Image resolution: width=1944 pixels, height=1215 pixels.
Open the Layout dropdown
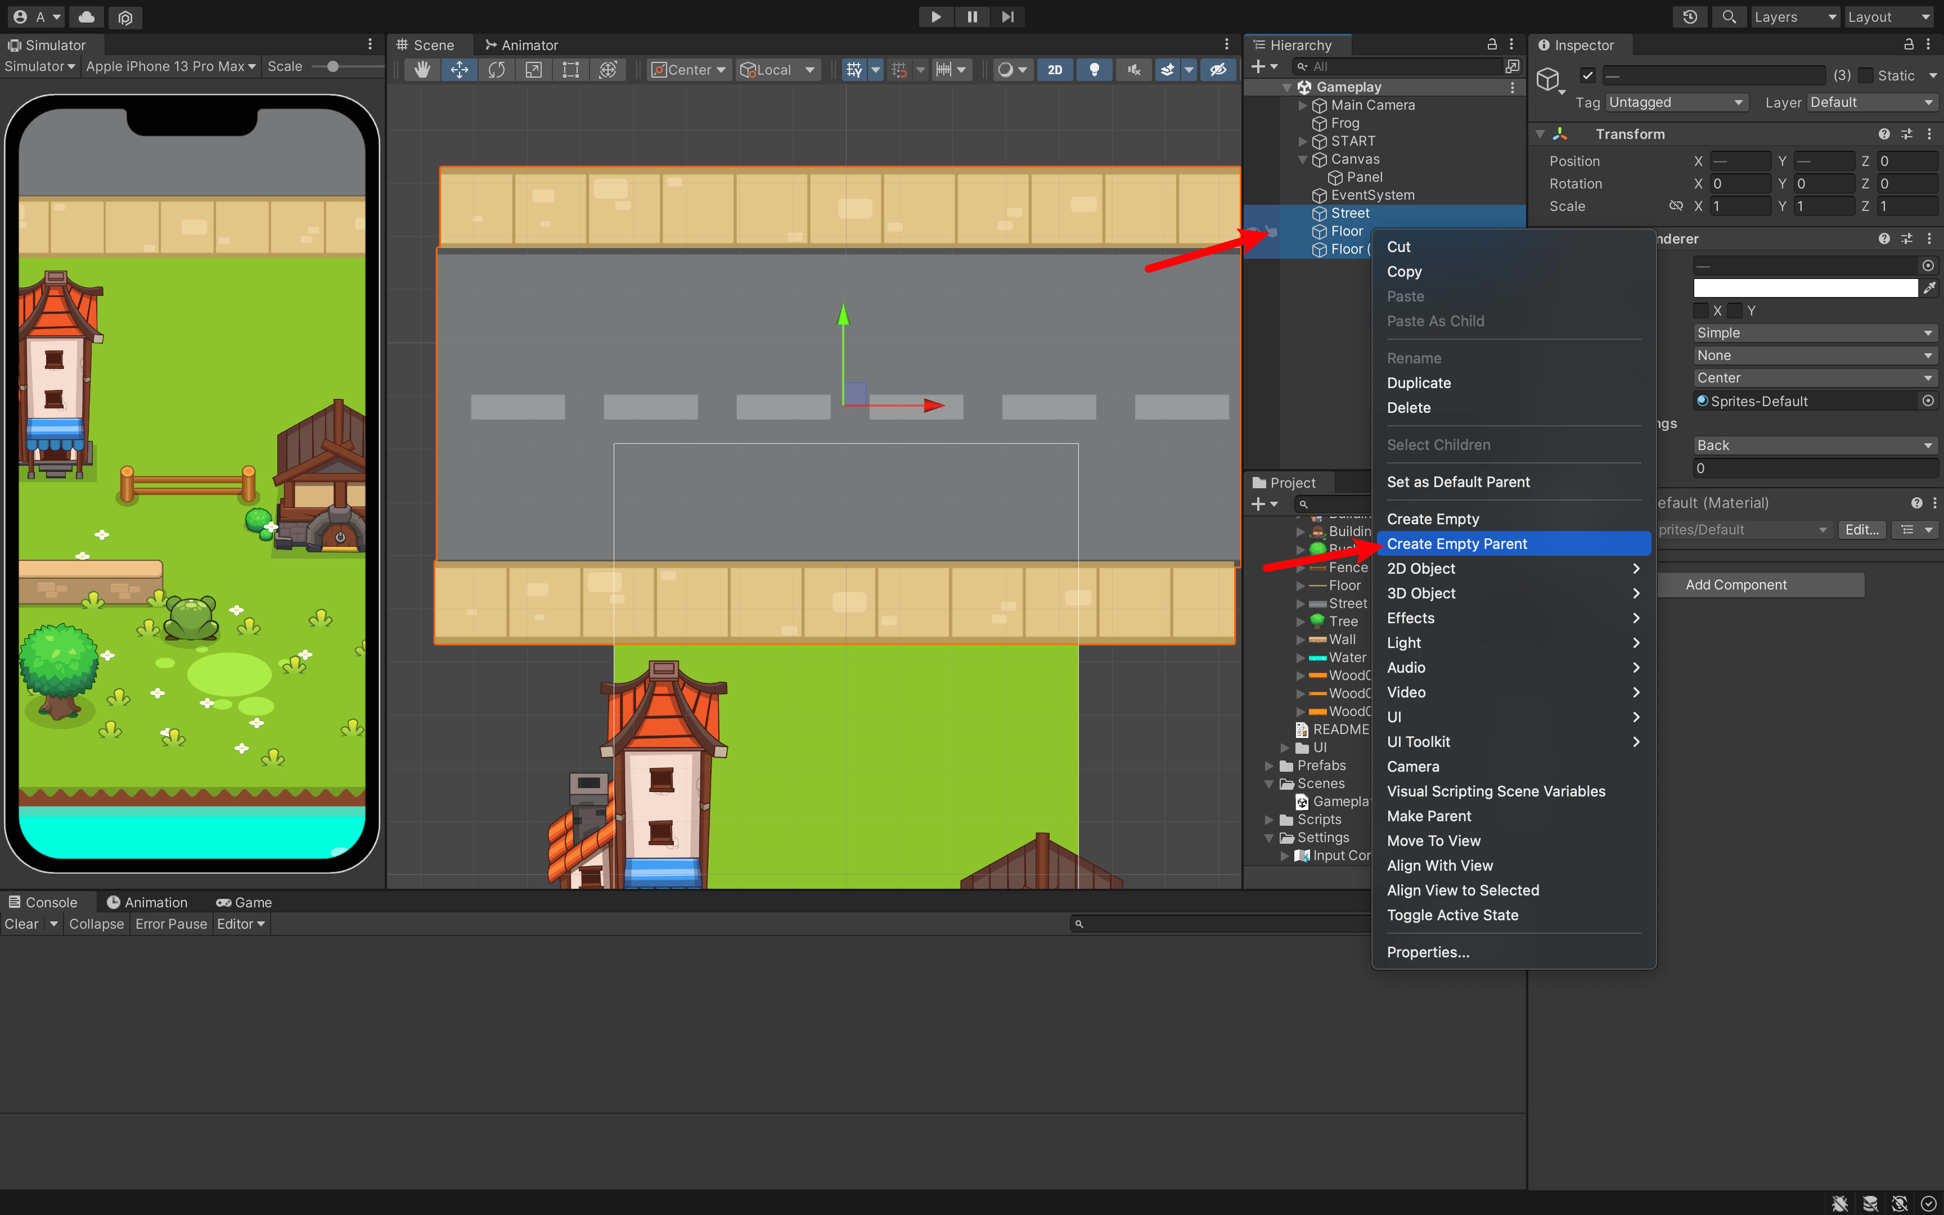[1889, 17]
